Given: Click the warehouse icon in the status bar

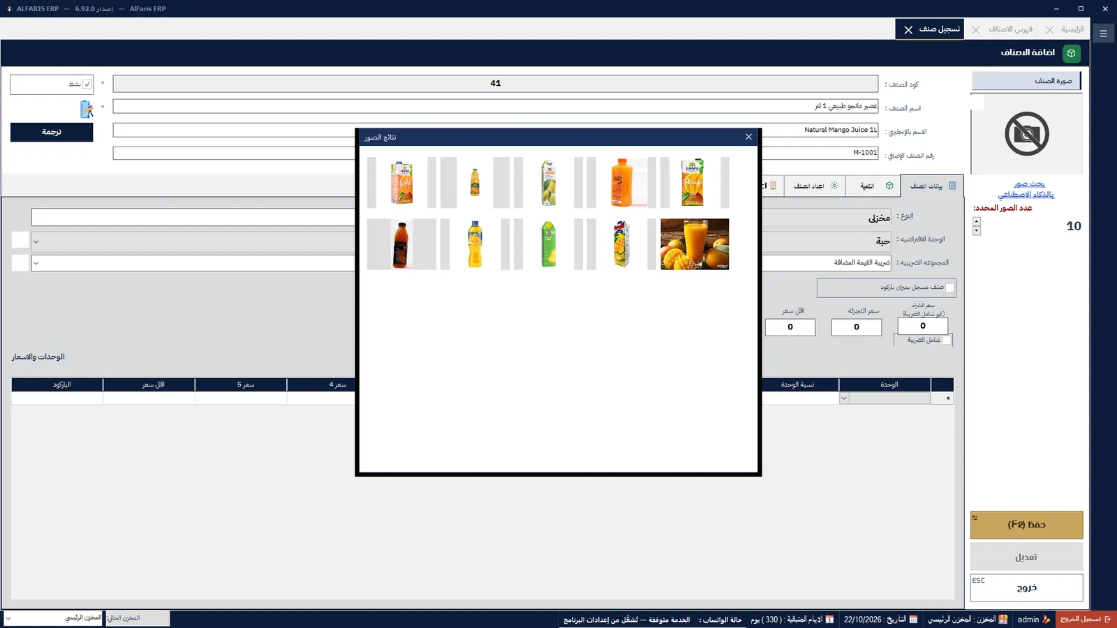Looking at the screenshot, I should tap(1003, 620).
